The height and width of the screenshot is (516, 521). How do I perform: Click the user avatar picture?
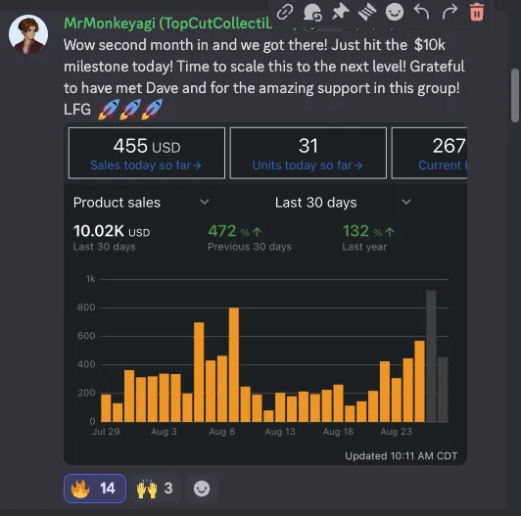(x=28, y=34)
